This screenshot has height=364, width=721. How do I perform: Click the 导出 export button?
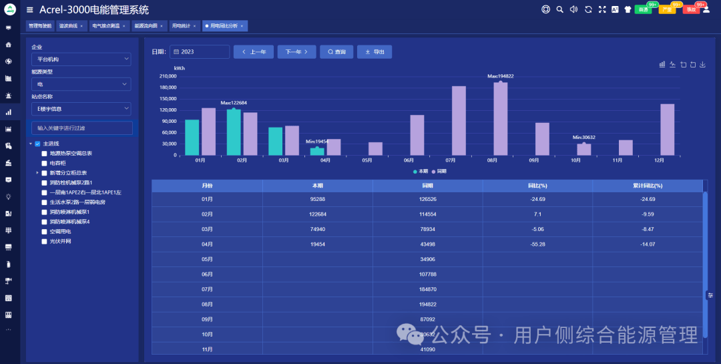pos(375,52)
